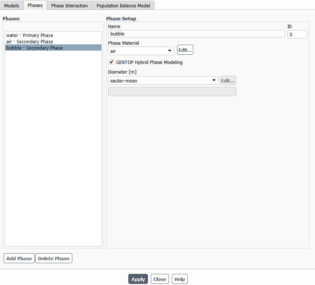Go to Population Balance Model tab
The image size is (315, 285).
(123, 6)
